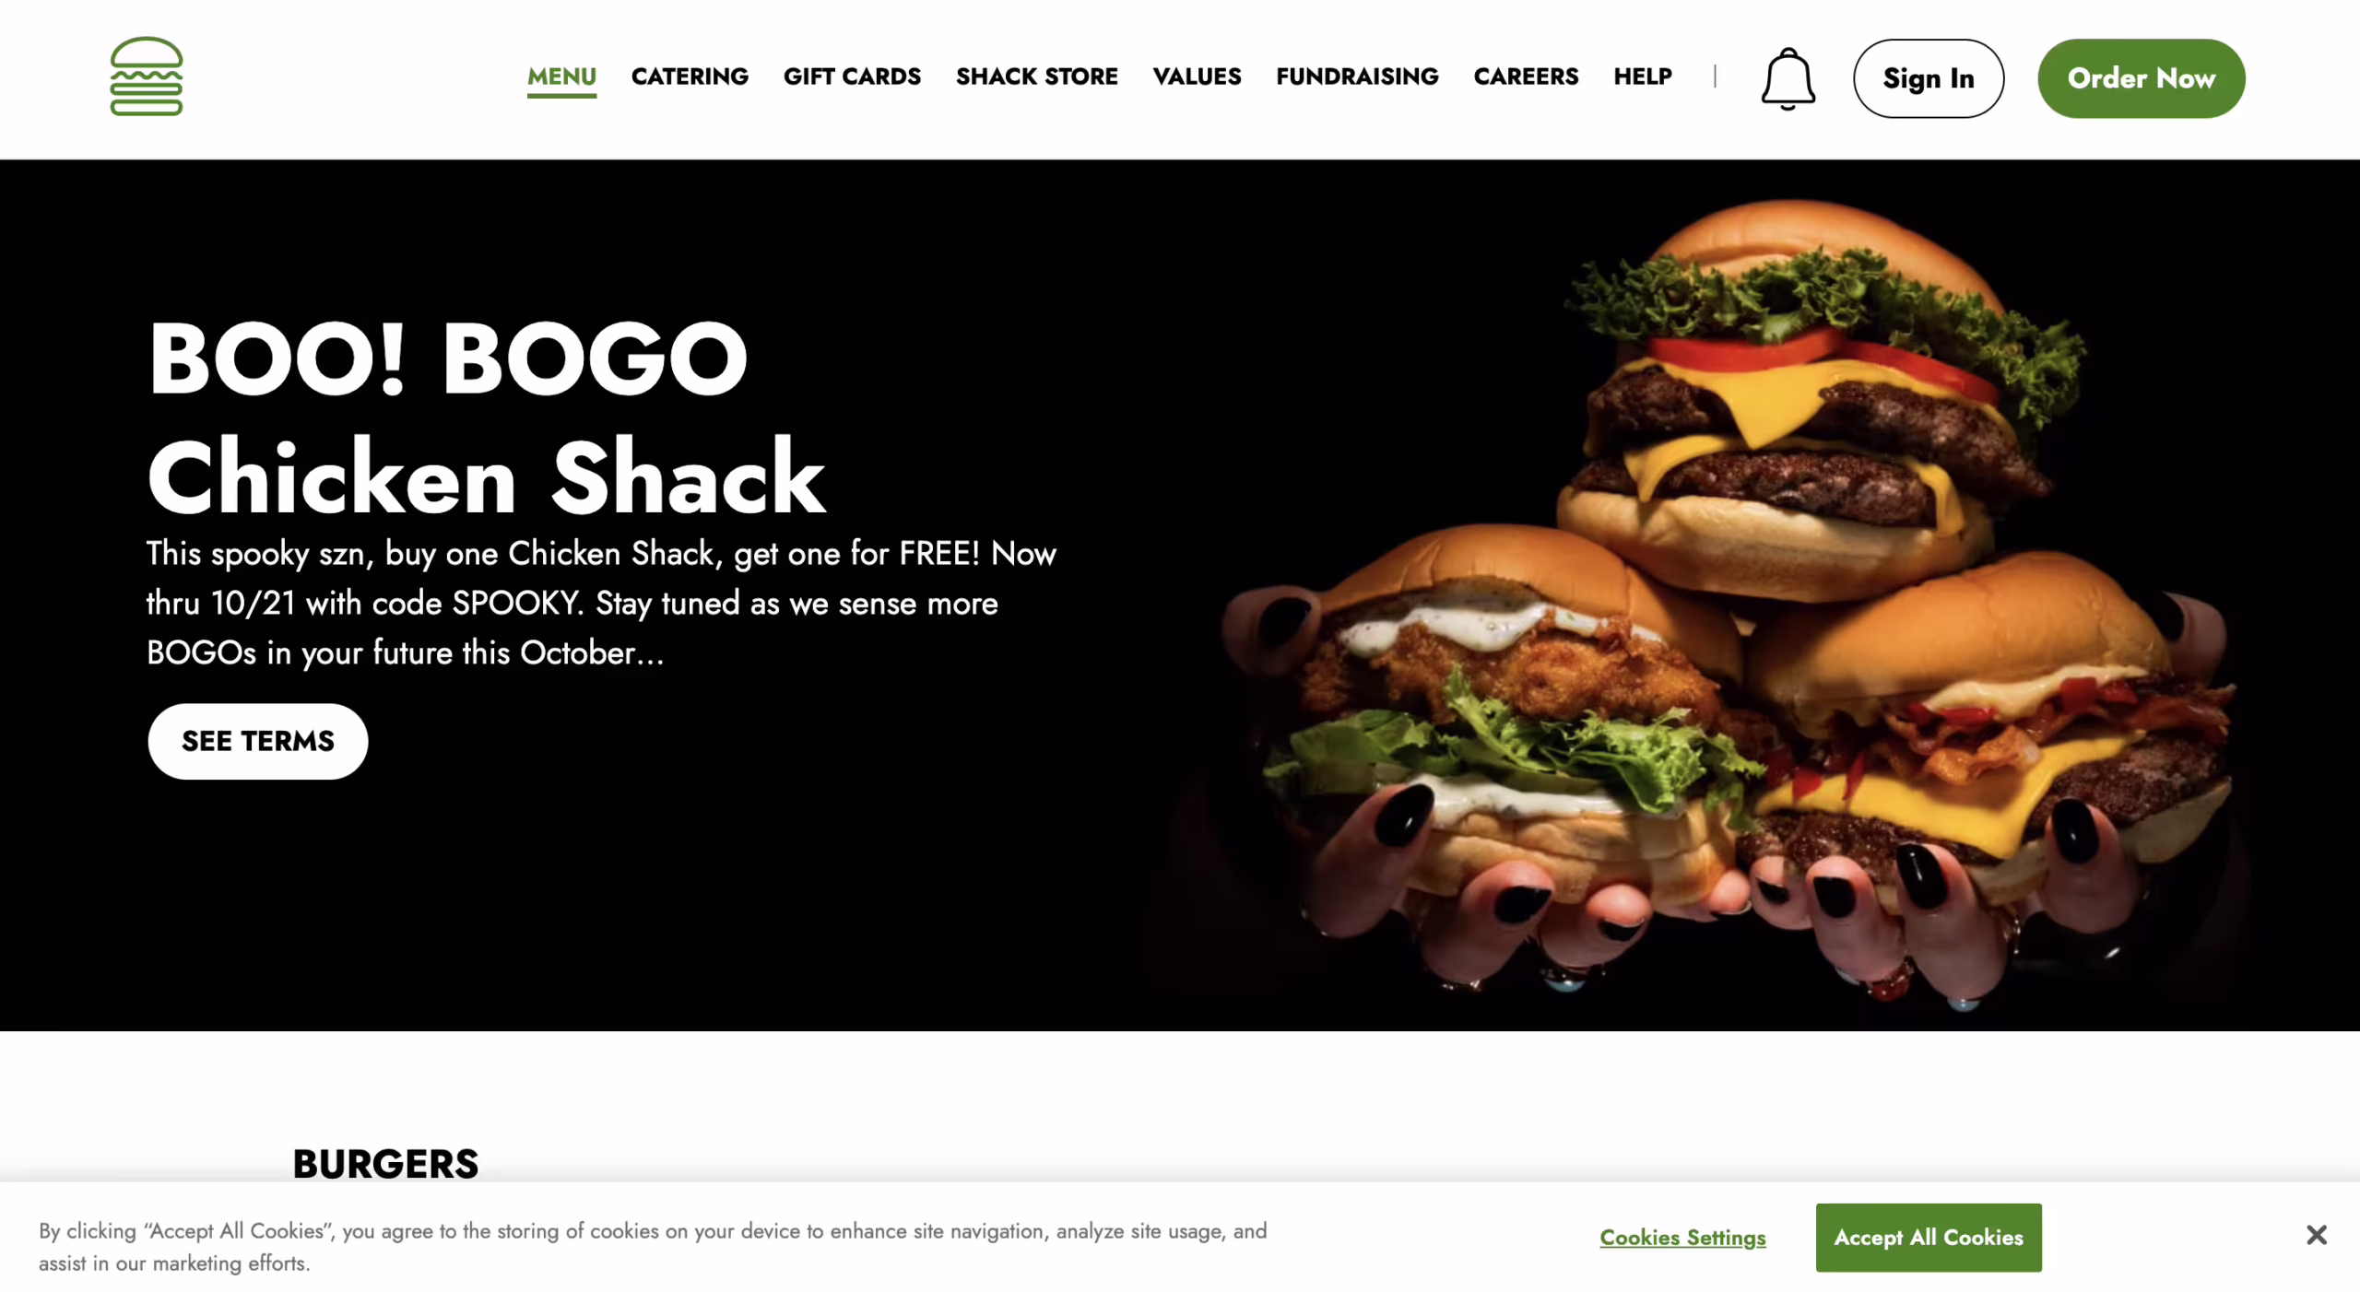Select the BURGERS section heading
Screen dimensions: 2360x1292
pyautogui.click(x=385, y=1163)
